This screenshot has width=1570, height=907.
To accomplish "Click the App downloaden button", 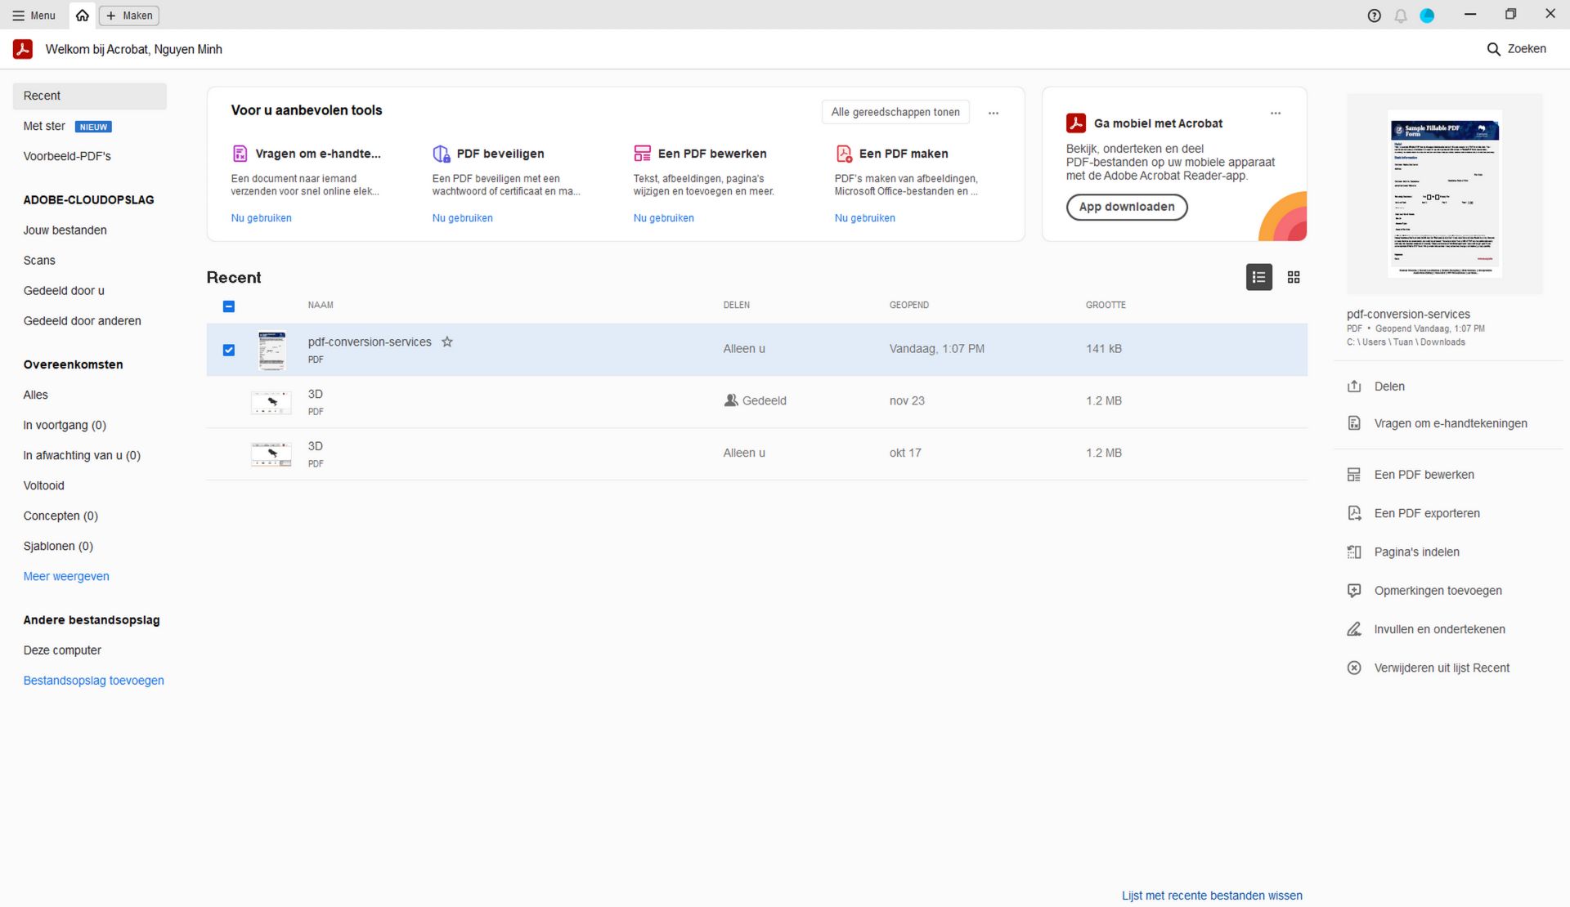I will [x=1126, y=207].
